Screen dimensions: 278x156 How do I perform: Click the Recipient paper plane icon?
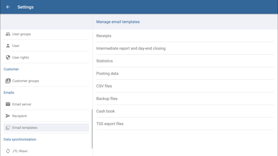(x=8, y=116)
